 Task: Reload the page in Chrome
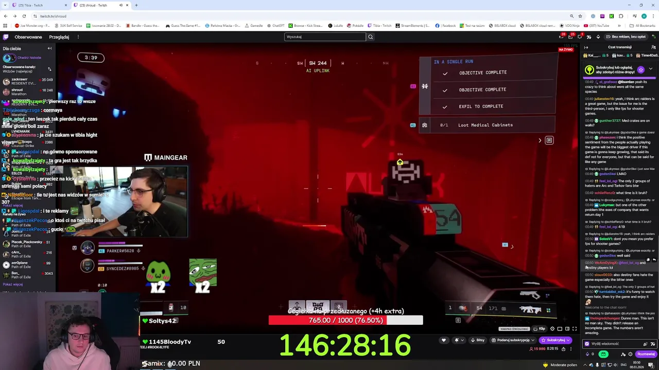tap(24, 16)
